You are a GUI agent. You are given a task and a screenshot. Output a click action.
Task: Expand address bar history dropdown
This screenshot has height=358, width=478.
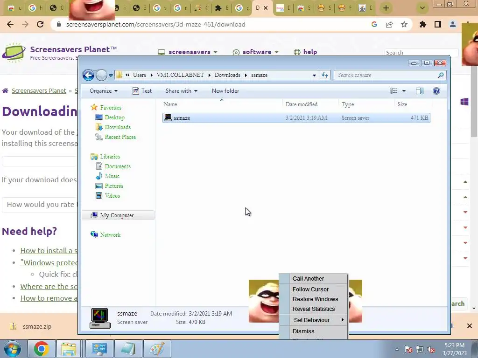(x=314, y=75)
